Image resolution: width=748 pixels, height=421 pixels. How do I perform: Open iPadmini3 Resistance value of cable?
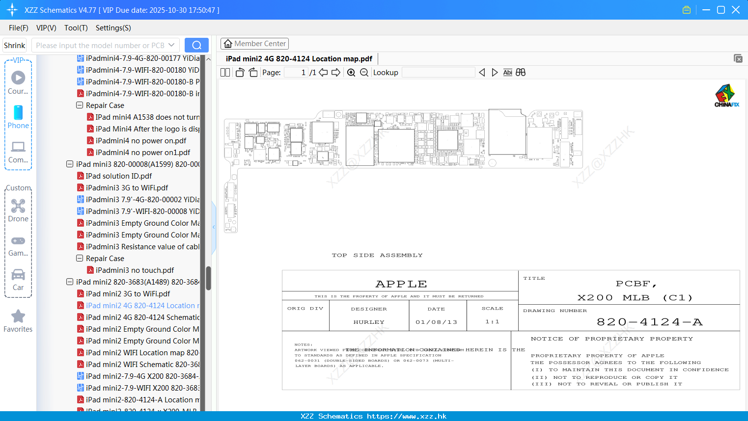(x=138, y=246)
